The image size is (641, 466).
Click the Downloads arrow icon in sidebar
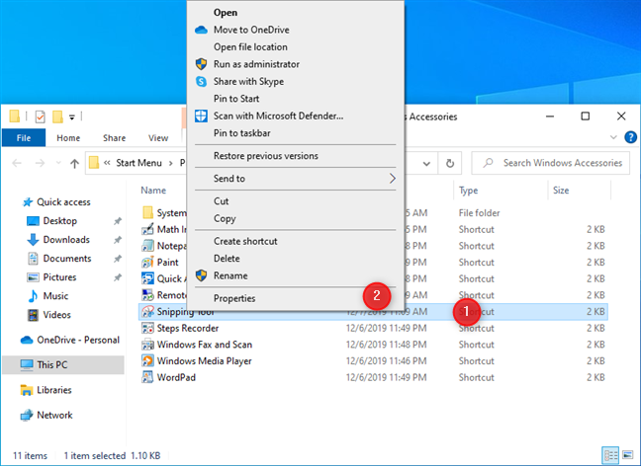pos(33,240)
